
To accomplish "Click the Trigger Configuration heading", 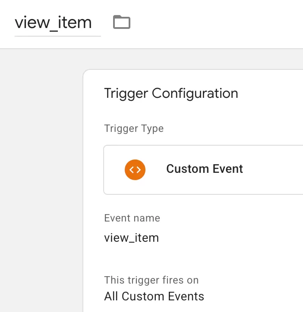I will 171,94.
